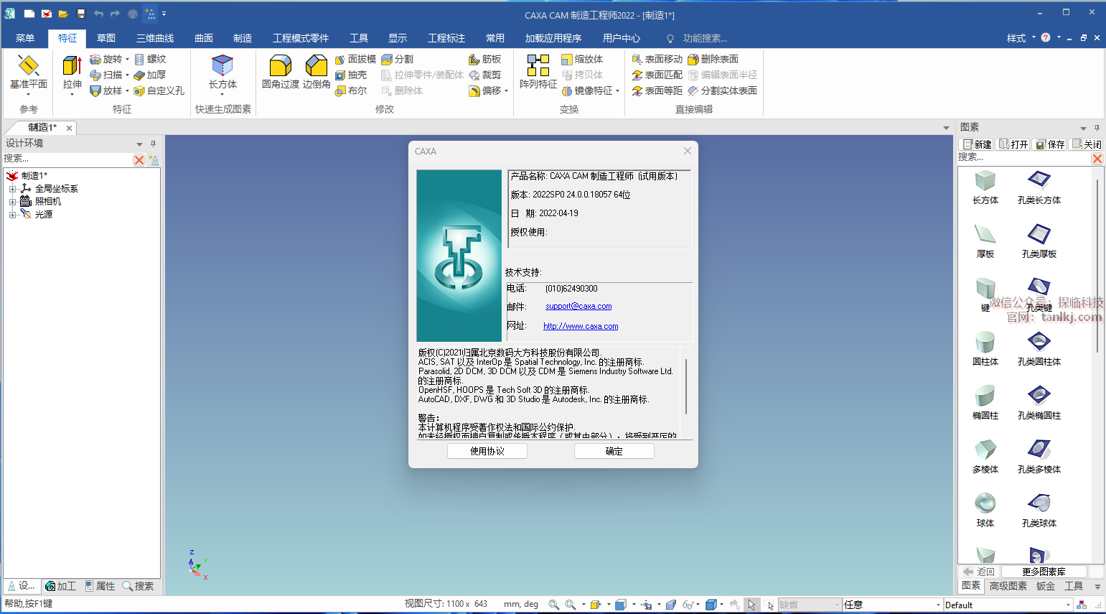Click the copyright text scrollbar in dialog

point(686,387)
